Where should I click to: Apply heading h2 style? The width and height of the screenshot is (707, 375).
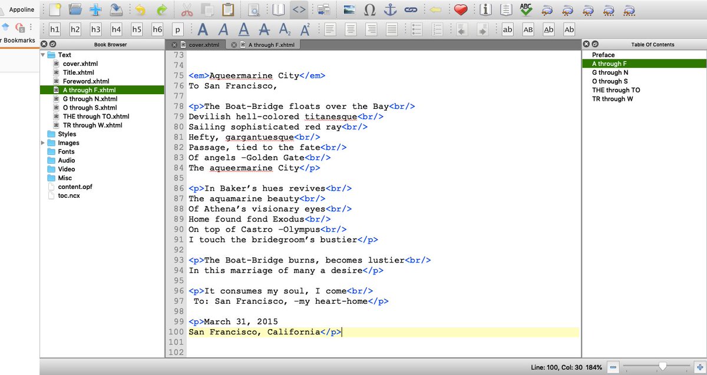coord(75,29)
